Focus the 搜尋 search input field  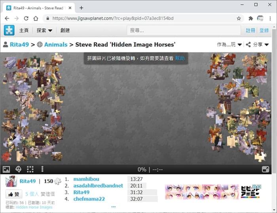pos(184,30)
